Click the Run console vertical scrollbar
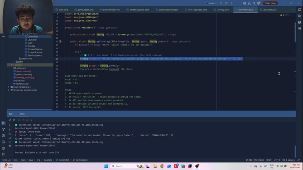 point(295,152)
